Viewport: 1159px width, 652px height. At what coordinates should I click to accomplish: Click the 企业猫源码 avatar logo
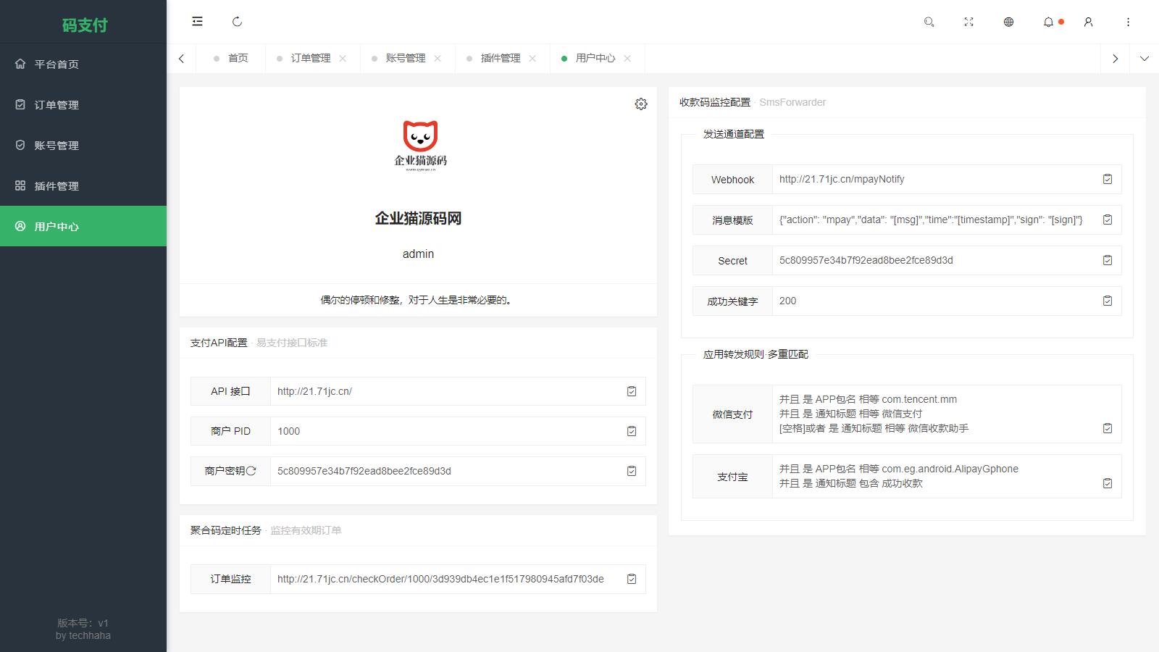[x=420, y=145]
